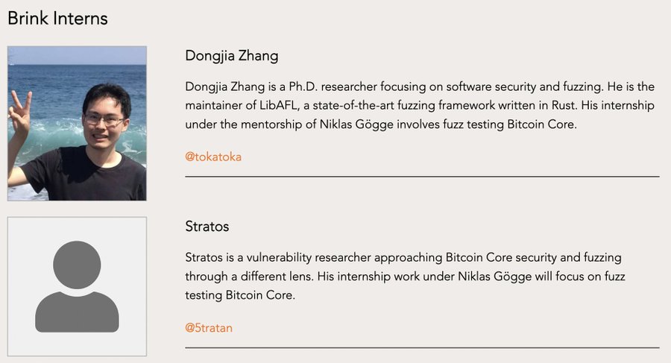Select the Dongjia Zhang name heading
Image resolution: width=671 pixels, height=363 pixels.
click(x=232, y=56)
